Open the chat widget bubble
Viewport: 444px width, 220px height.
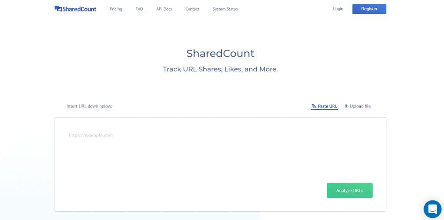tap(432, 209)
